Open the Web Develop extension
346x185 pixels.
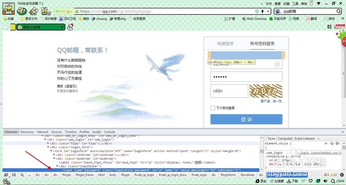pos(254,19)
